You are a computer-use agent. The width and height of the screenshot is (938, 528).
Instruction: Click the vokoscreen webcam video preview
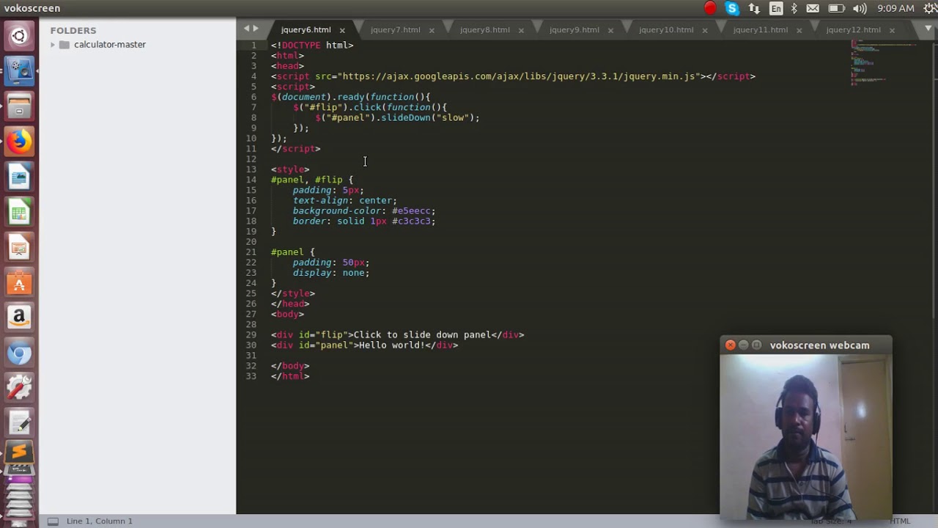[x=806, y=436]
